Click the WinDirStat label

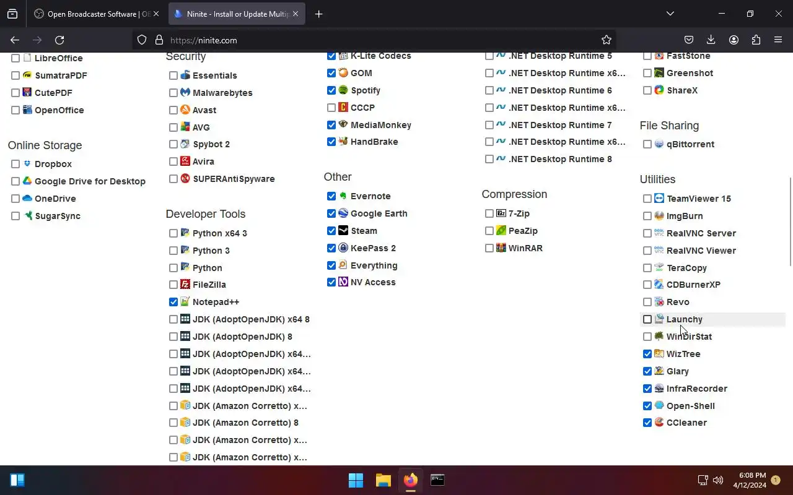pyautogui.click(x=689, y=337)
